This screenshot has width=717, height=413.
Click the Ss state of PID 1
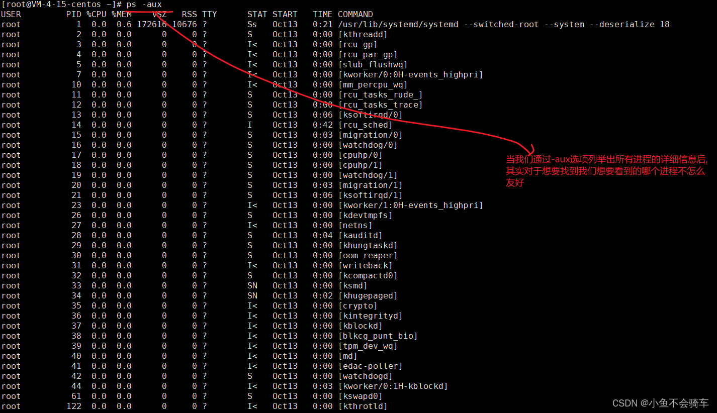[x=252, y=25]
